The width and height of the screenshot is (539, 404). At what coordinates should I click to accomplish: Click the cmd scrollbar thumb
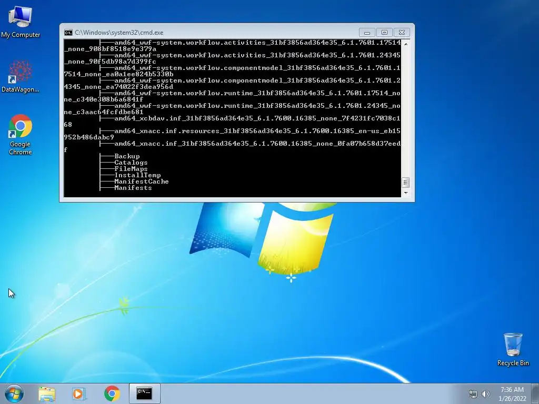pyautogui.click(x=406, y=183)
